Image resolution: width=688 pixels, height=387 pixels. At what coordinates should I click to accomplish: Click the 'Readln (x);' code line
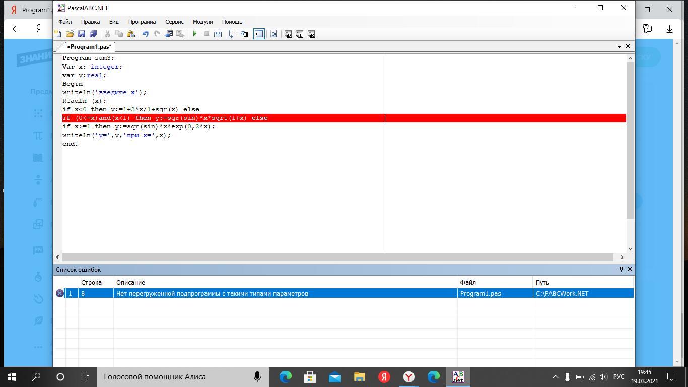point(84,101)
